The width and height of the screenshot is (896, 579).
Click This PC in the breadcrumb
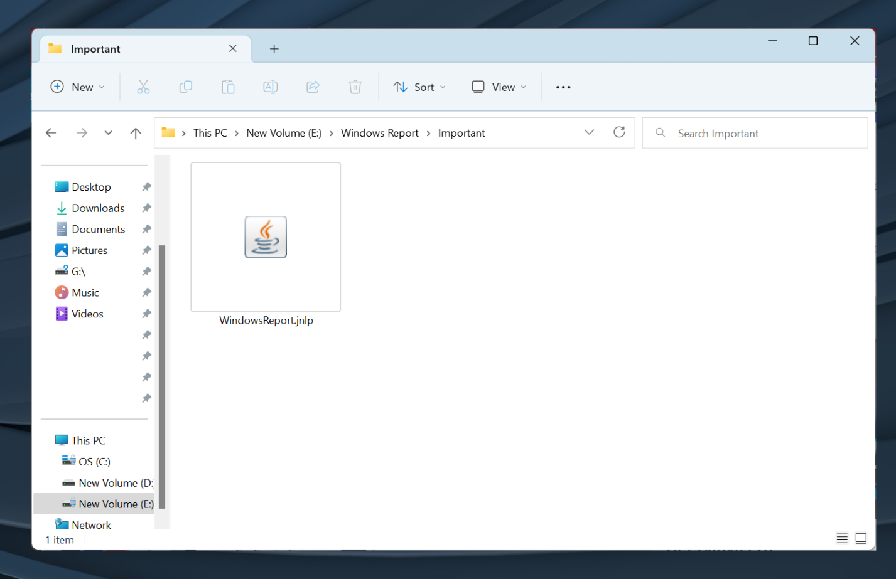[x=210, y=133]
